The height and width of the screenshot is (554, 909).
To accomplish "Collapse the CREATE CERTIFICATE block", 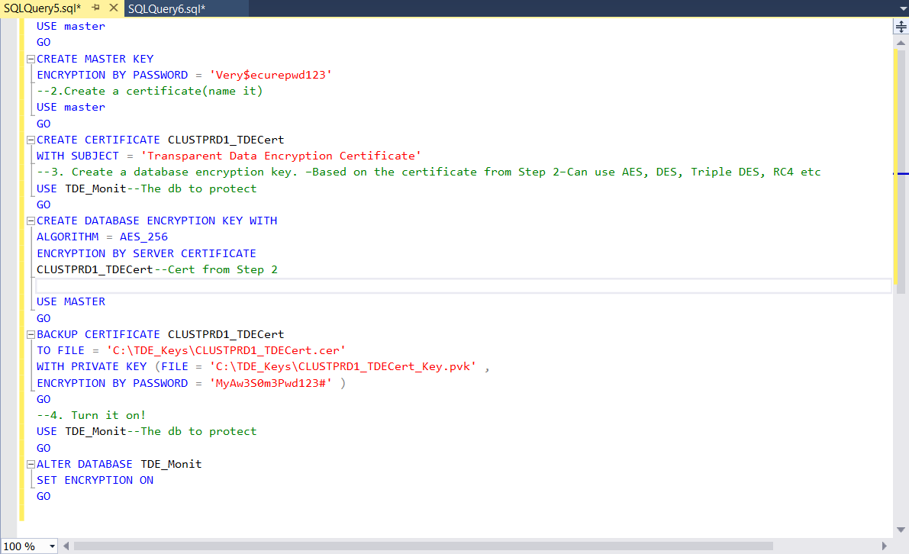I will [x=31, y=140].
